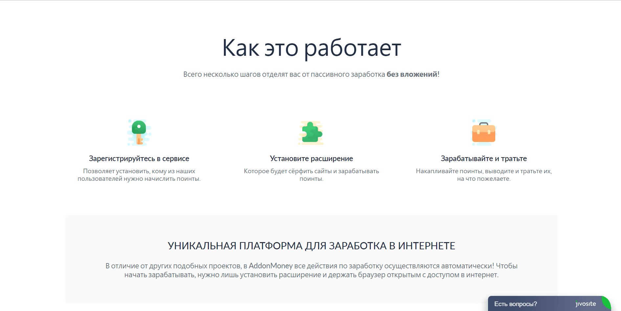The height and width of the screenshot is (311, 621).
Task: Click the 'Установите расширение' step heading
Action: 311,158
